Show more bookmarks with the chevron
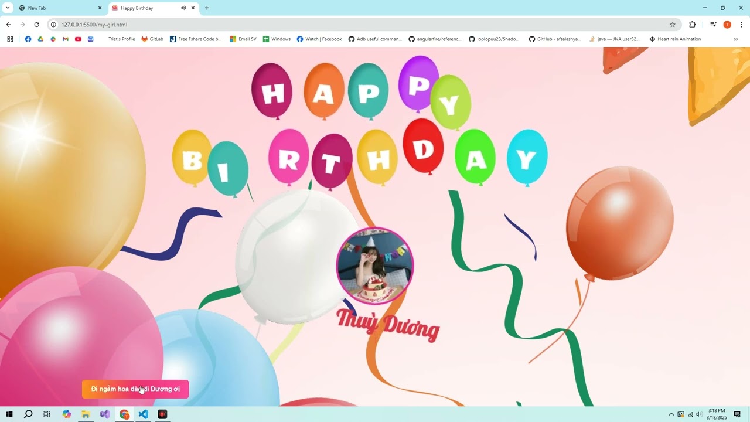 click(x=736, y=39)
